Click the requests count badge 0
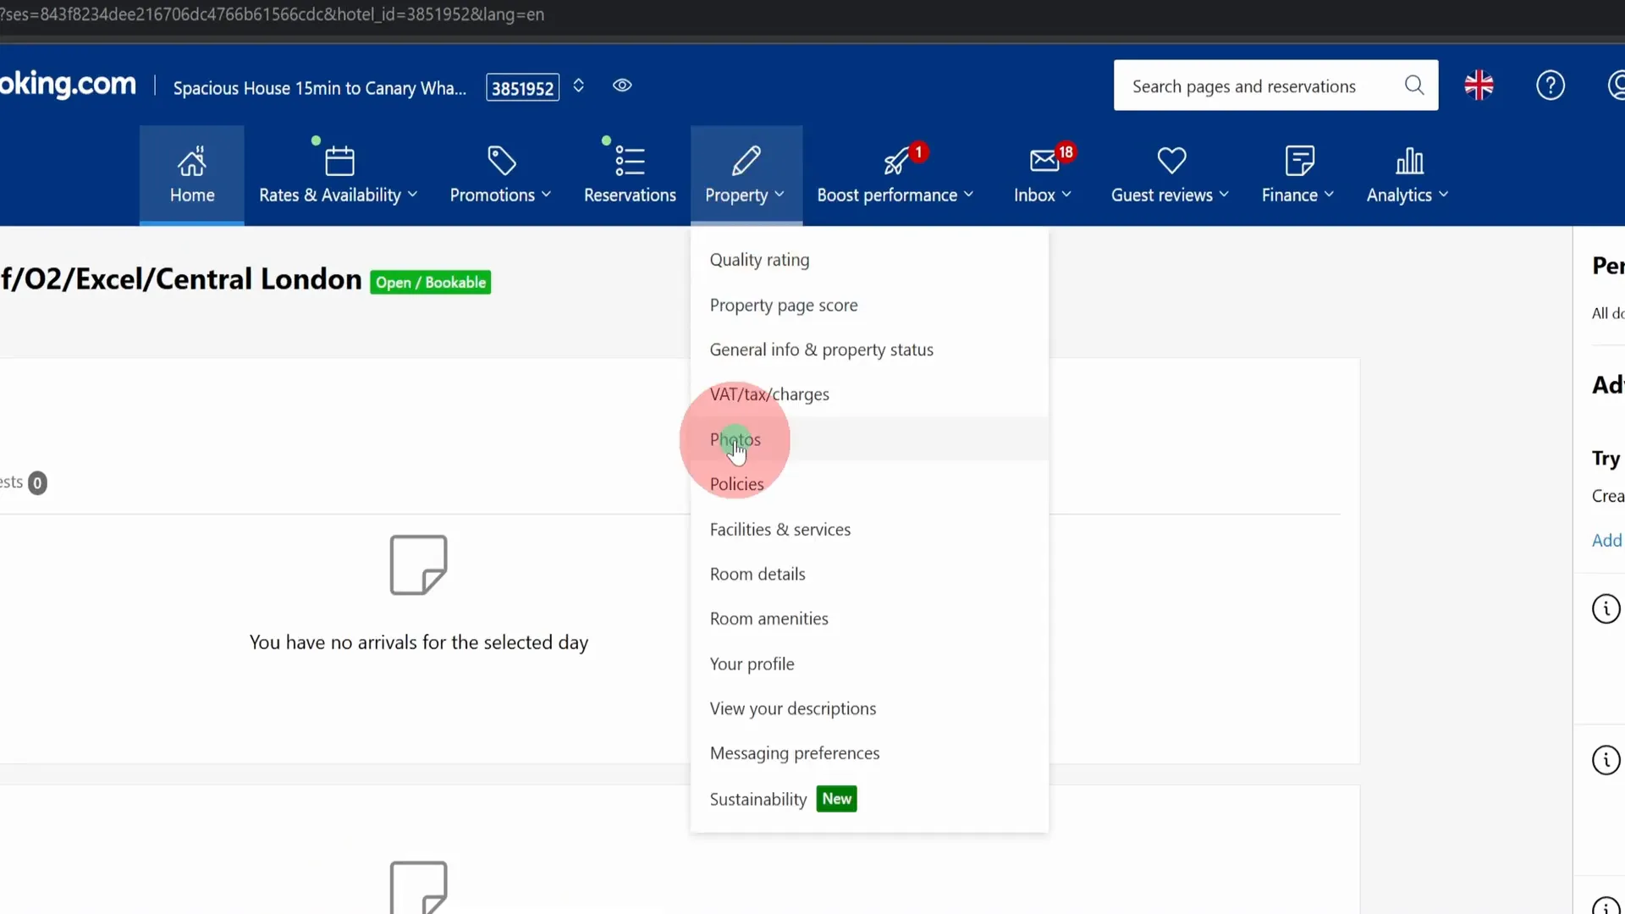 pos(37,482)
